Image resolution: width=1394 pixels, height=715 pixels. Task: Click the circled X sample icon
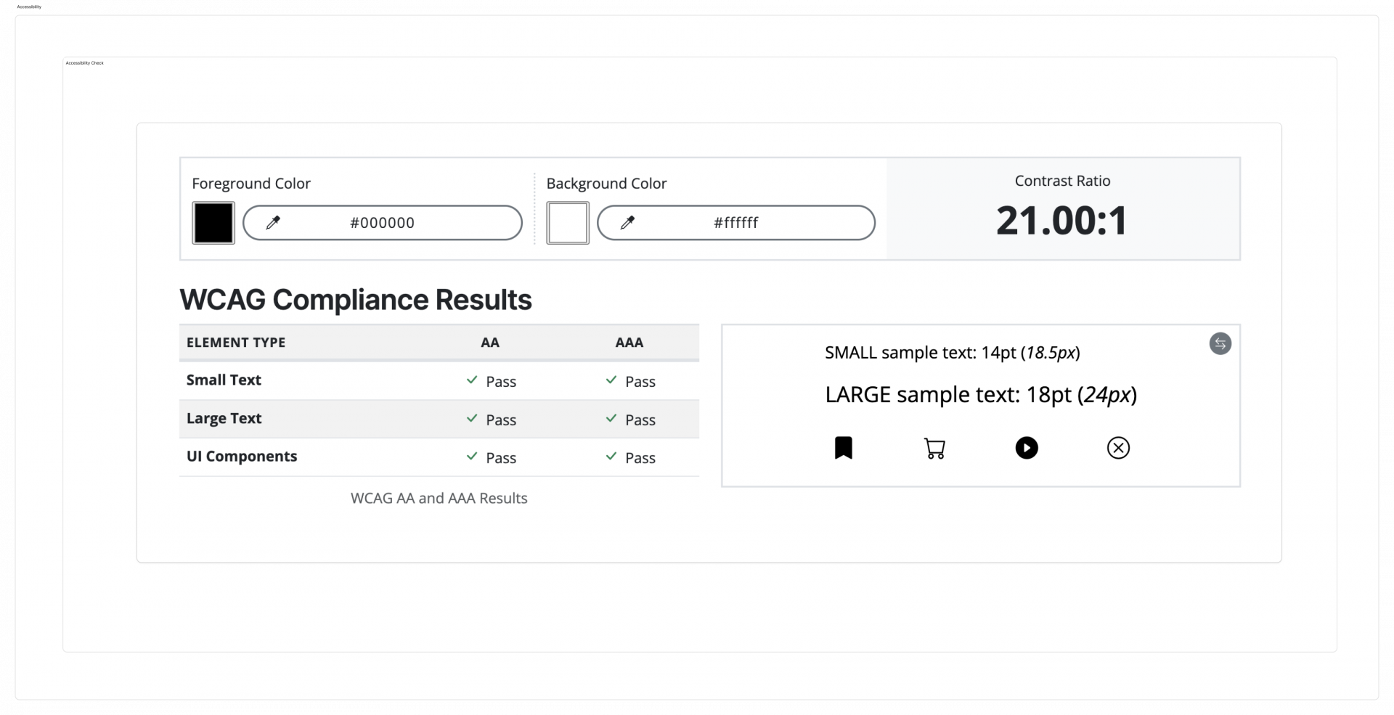[1118, 448]
